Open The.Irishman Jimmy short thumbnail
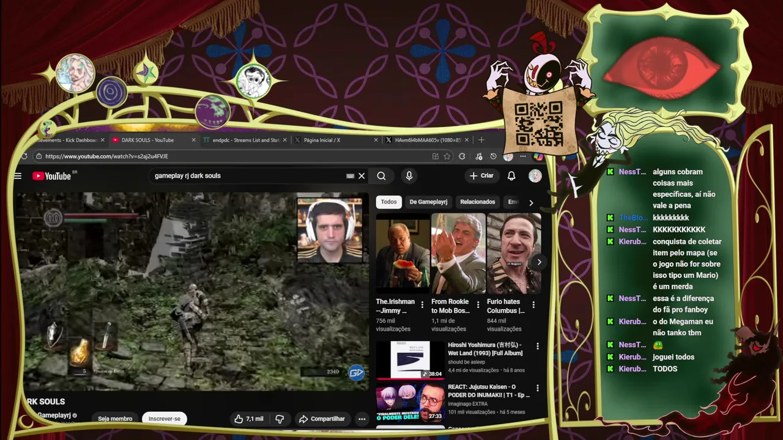The height and width of the screenshot is (440, 783). (403, 254)
